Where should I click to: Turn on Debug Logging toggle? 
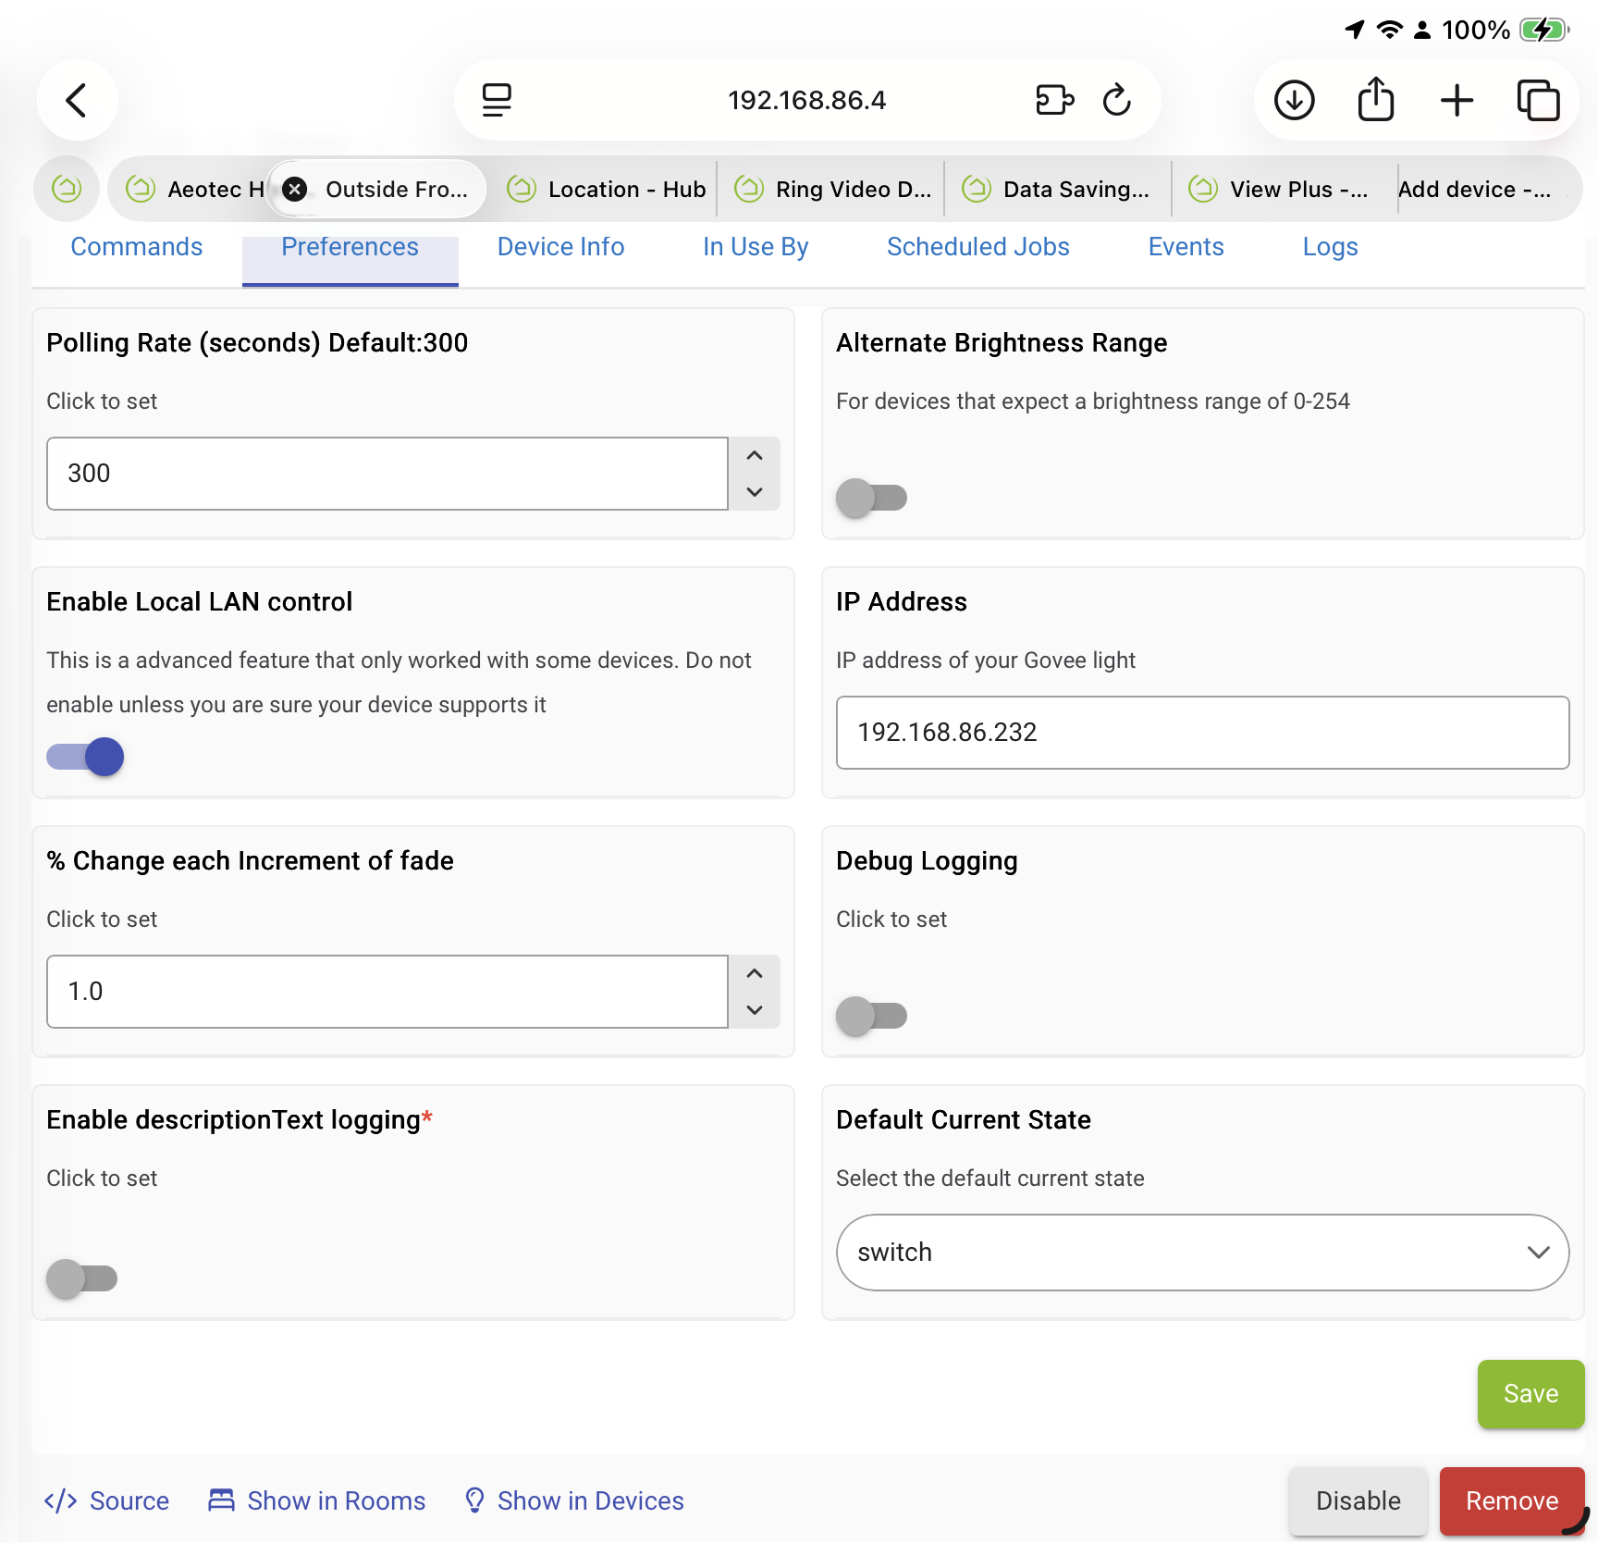click(x=871, y=1016)
